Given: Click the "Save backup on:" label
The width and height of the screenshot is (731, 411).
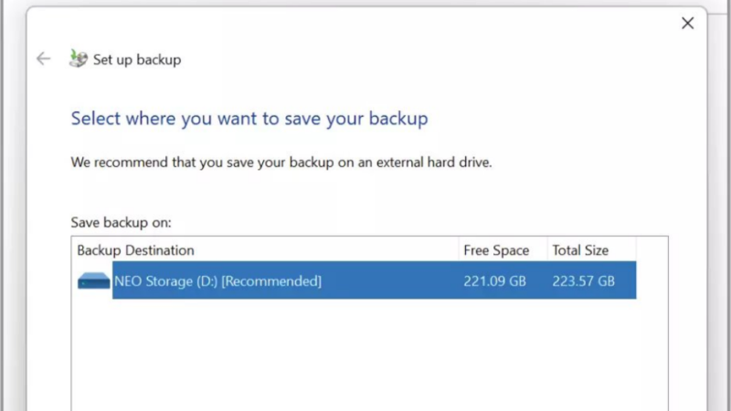Looking at the screenshot, I should 121,222.
